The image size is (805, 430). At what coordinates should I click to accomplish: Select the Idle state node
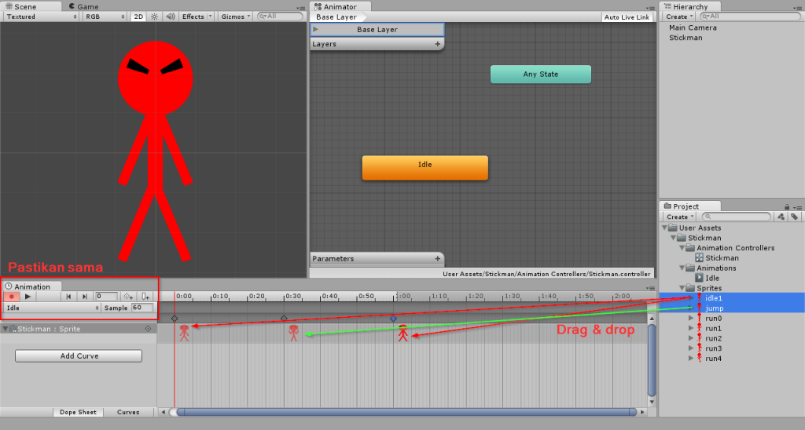click(x=425, y=167)
